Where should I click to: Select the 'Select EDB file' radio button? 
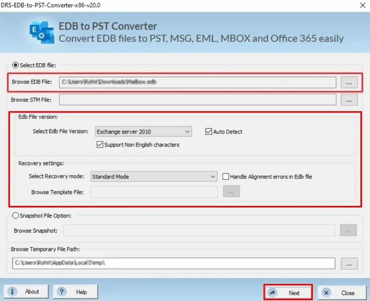click(16, 65)
